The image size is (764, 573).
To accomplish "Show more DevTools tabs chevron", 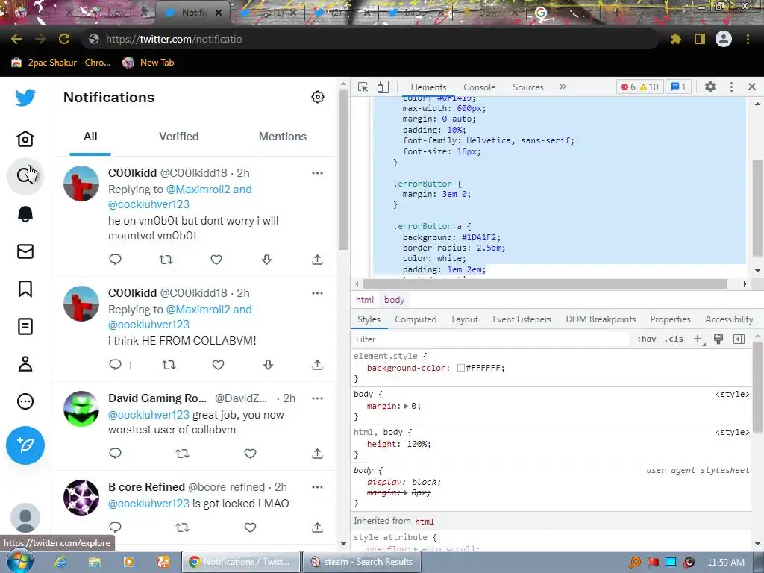I will 563,87.
